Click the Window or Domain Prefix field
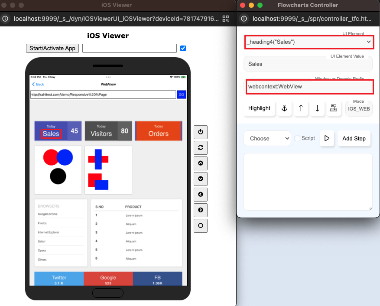Image resolution: width=380 pixels, height=306 pixels. pos(308,86)
